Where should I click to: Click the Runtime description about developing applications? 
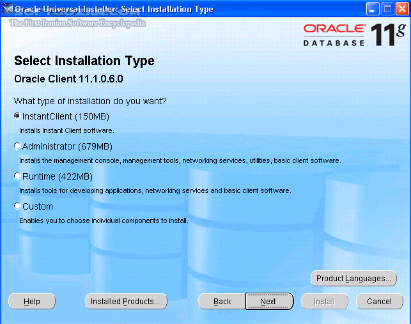tap(155, 190)
